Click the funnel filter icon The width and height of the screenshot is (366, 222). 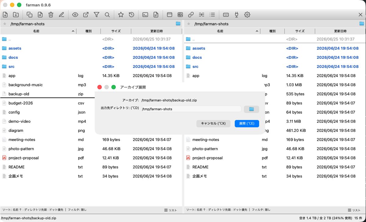(97, 15)
